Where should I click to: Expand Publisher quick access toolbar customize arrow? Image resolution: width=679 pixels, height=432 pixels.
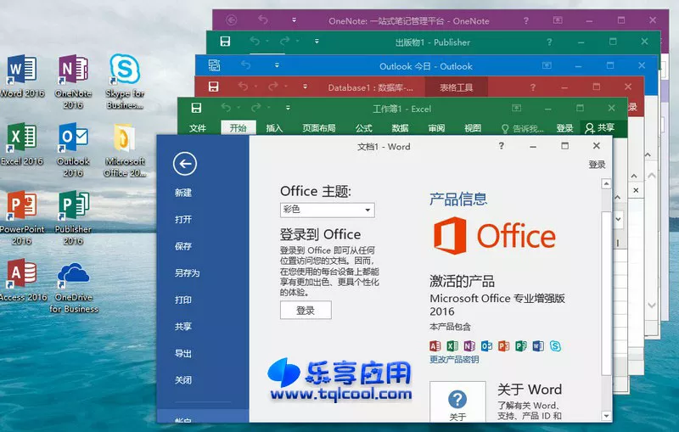click(x=317, y=42)
